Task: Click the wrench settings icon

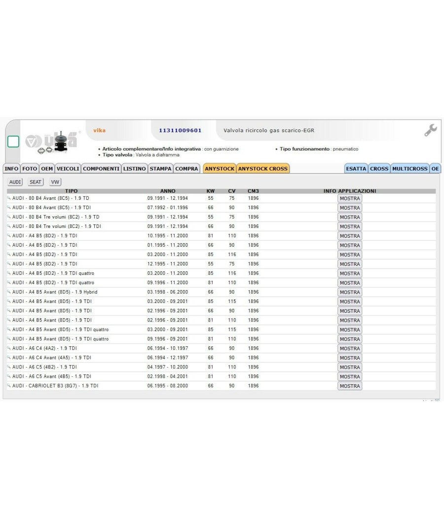Action: tap(431, 130)
